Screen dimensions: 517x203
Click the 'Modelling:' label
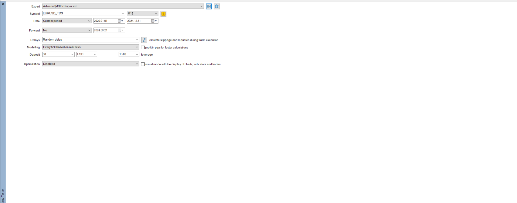tap(33, 47)
